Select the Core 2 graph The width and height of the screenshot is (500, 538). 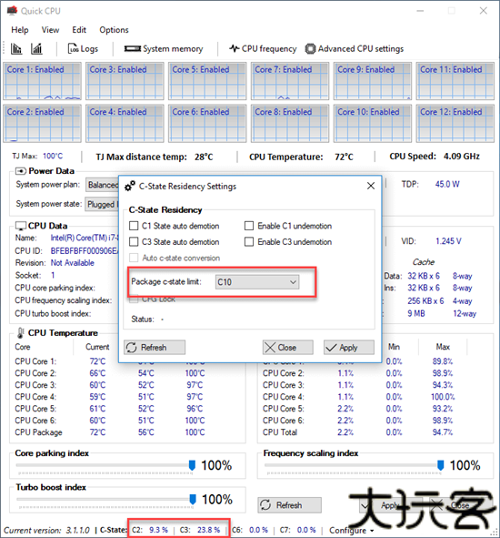[42, 123]
